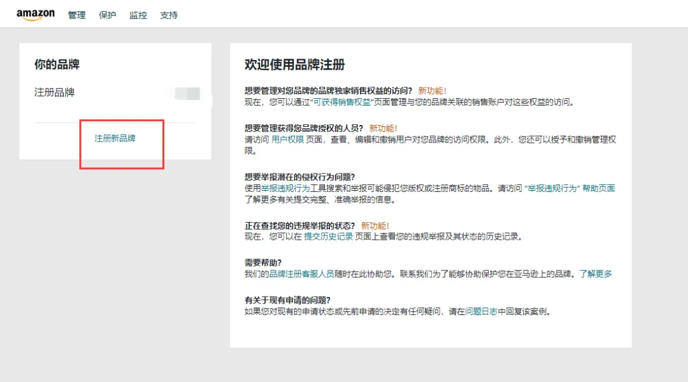
Task: Open the 帮助页面 link
Action: tap(598, 188)
